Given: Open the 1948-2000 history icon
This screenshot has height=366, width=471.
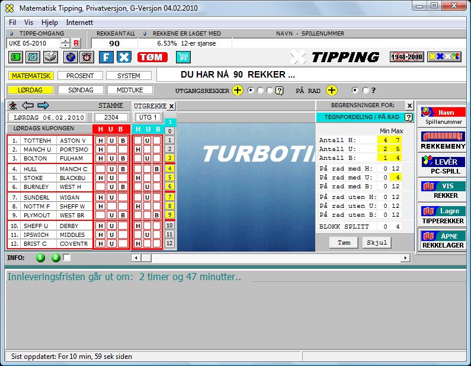Looking at the screenshot, I should tap(406, 57).
